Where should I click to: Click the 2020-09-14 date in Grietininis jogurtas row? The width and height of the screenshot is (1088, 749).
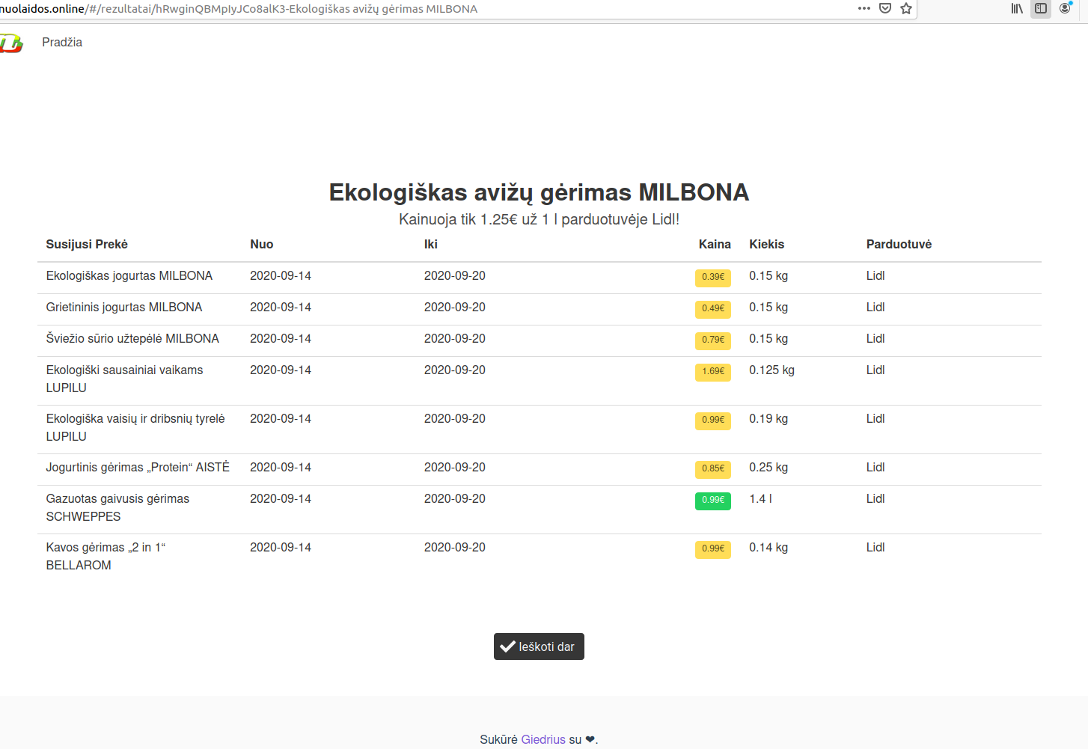[x=281, y=308]
